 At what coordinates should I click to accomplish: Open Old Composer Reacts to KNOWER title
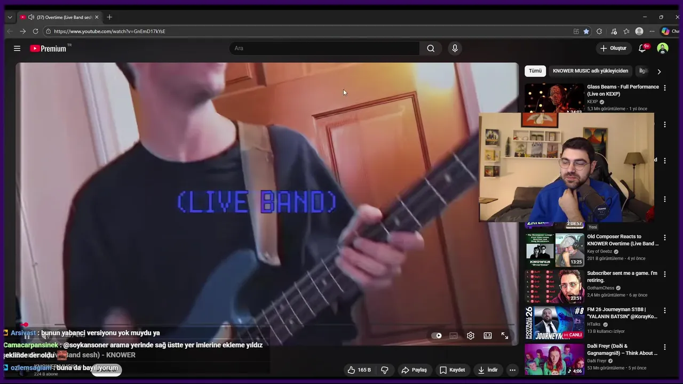623,240
